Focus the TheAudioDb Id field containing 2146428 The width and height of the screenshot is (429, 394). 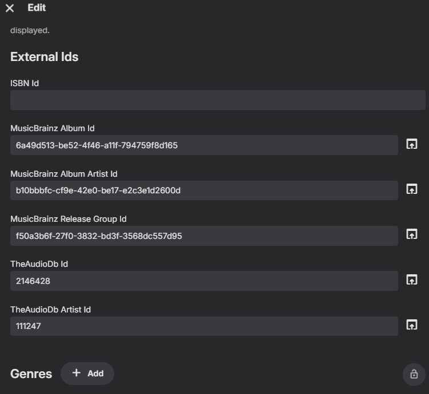pos(204,281)
